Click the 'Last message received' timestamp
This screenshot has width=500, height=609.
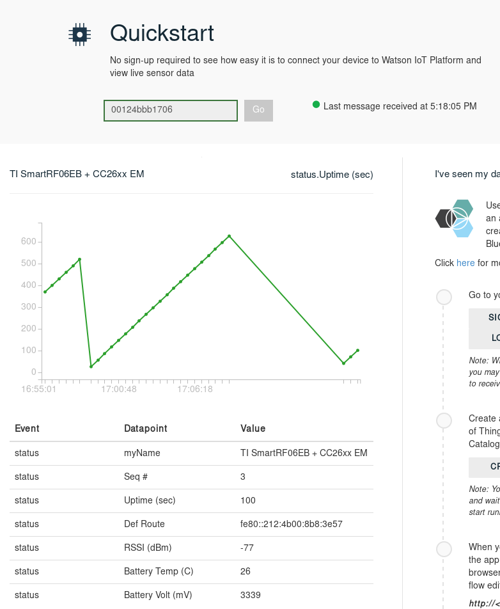tap(400, 106)
